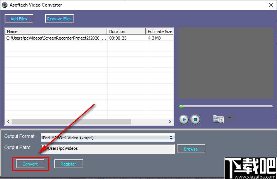This screenshot has width=277, height=179.
Task: Expand the Output Format dropdown
Action: click(171, 138)
